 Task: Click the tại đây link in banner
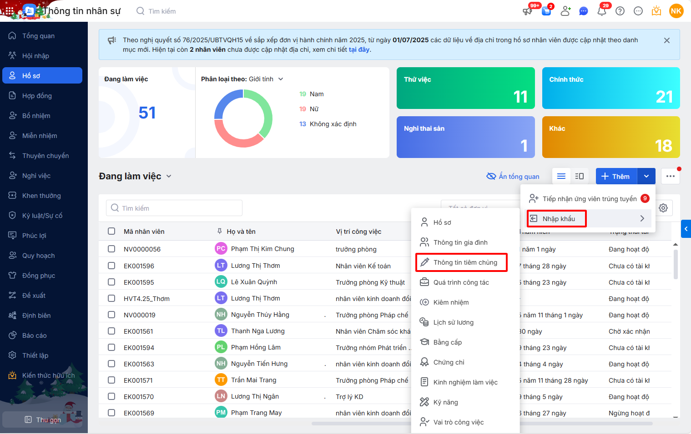pos(359,49)
